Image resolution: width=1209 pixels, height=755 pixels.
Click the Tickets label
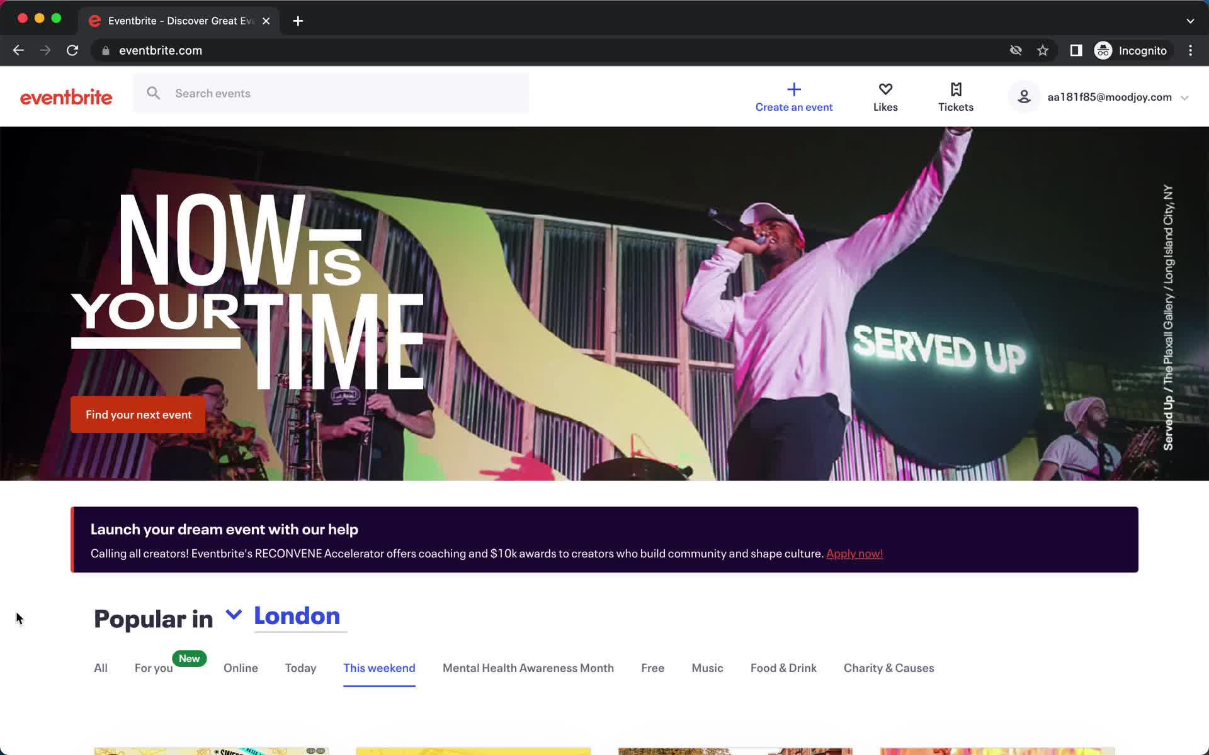pyautogui.click(x=956, y=107)
